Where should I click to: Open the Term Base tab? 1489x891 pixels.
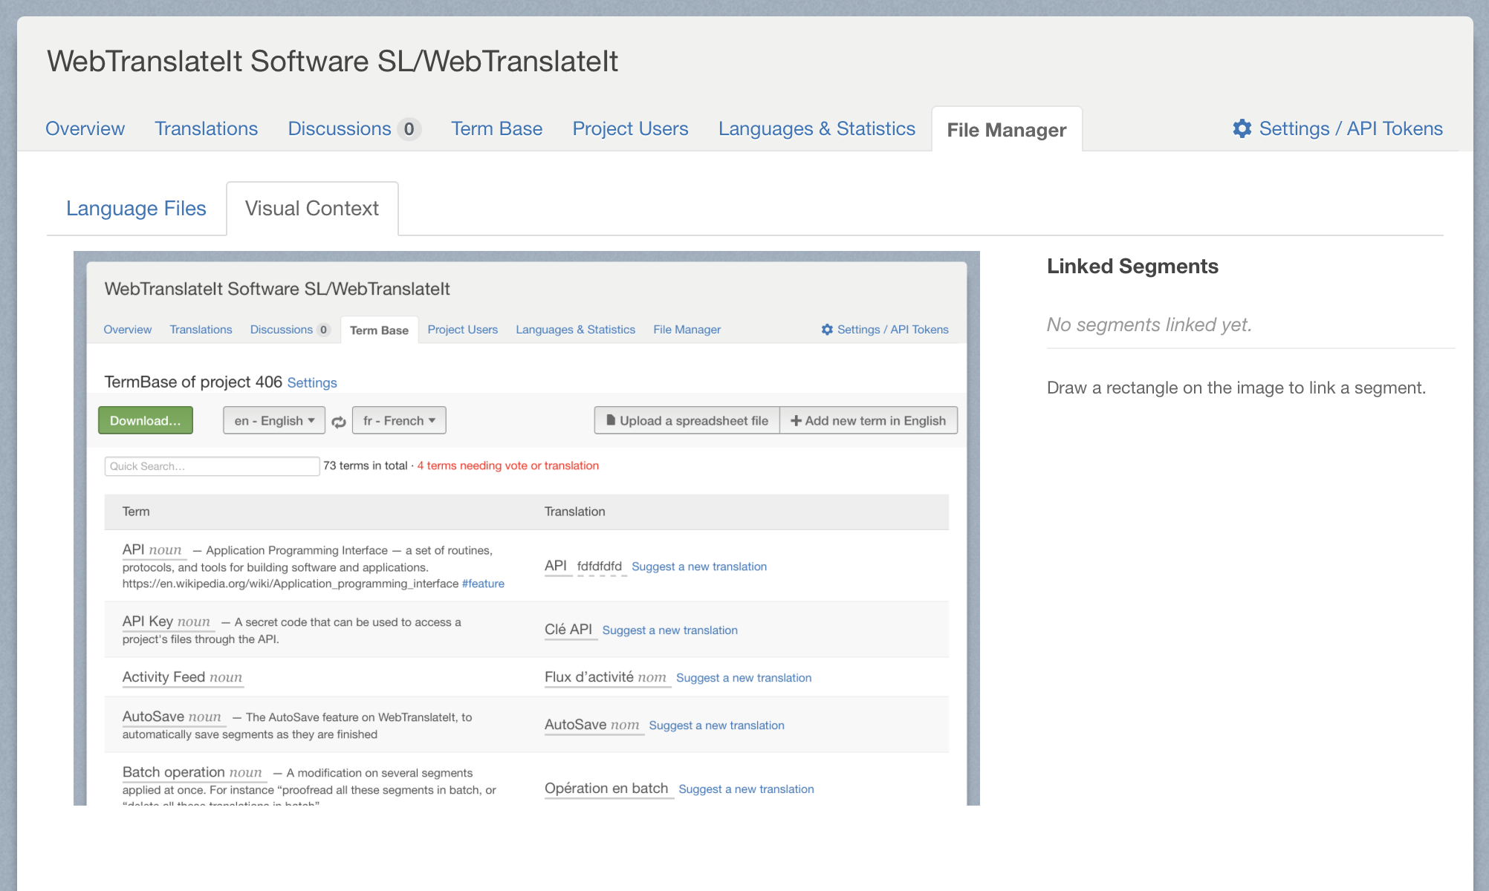pyautogui.click(x=496, y=128)
